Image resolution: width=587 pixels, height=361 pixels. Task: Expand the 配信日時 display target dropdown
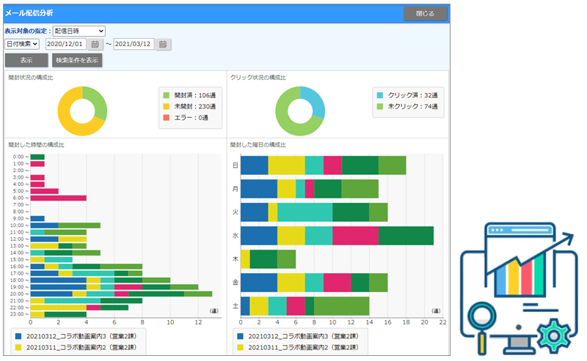79,31
